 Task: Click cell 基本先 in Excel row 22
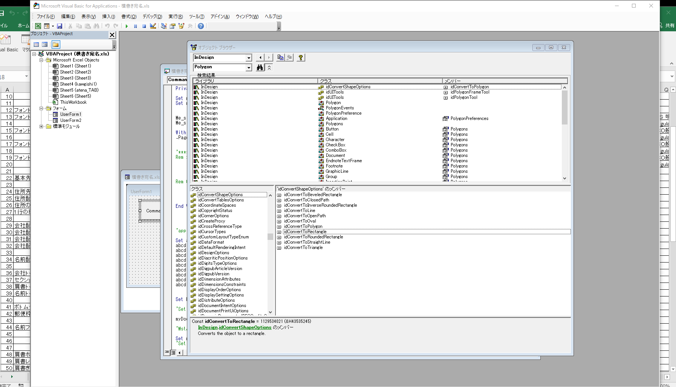(22, 178)
